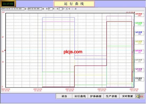Click the Y-axis label 100
Image resolution: width=146 pixels, height=104 pixels.
click(x=3, y=12)
